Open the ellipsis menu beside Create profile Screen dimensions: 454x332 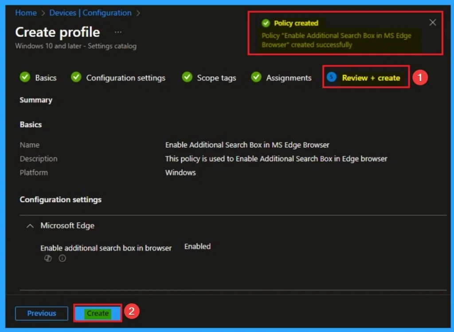(118, 32)
